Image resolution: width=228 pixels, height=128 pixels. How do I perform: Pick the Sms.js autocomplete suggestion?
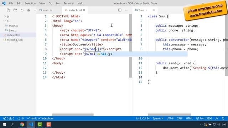(x=141, y=54)
